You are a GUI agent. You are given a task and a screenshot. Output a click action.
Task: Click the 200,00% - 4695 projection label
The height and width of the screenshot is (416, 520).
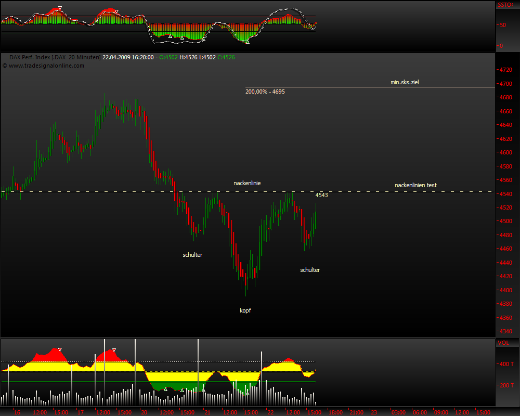pos(265,92)
